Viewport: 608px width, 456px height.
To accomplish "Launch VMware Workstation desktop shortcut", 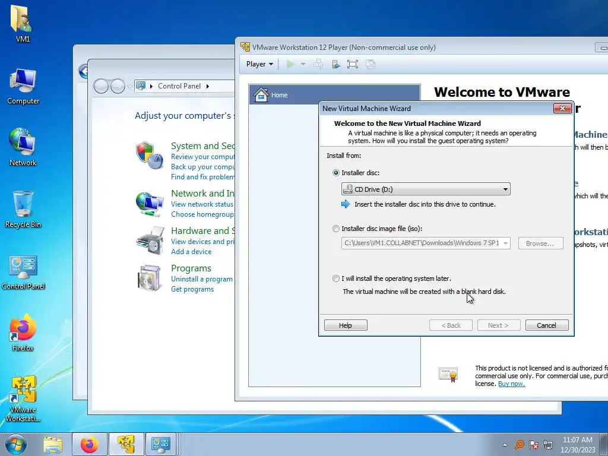I will click(23, 398).
